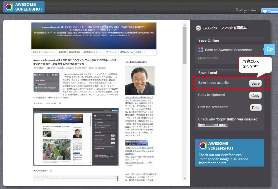This screenshot has width=278, height=189.
Task: Click heart icon on Donate button
Action: [x=265, y=11]
